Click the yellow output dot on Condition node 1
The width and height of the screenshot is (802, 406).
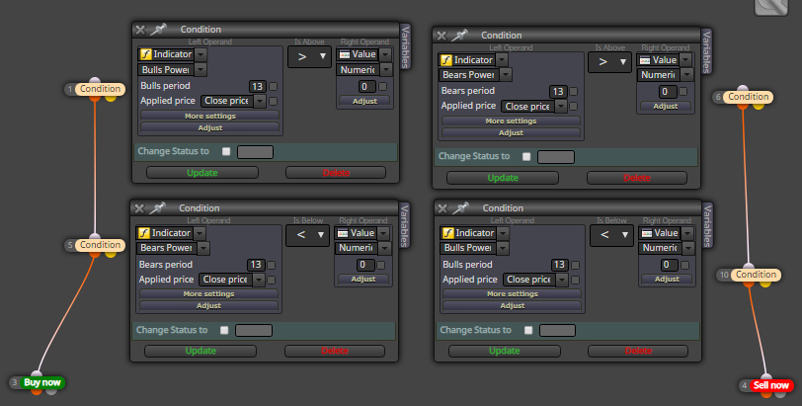[111, 98]
